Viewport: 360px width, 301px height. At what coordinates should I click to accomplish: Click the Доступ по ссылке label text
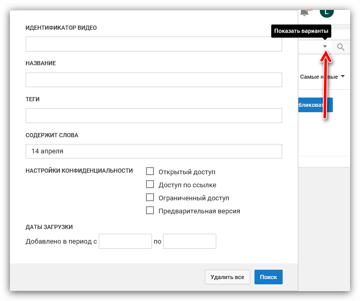[188, 185]
